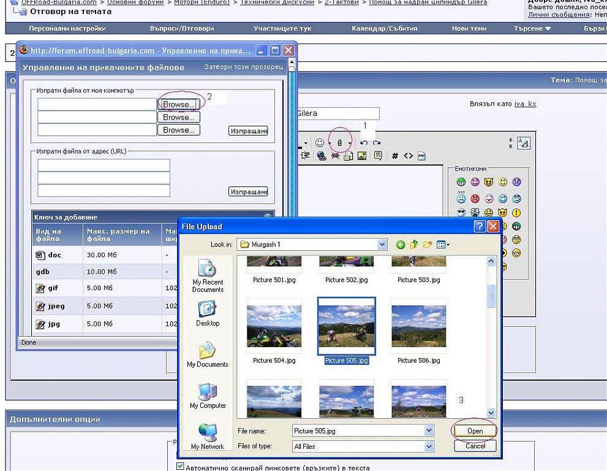
Task: Click the <> HTML tags icon
Action: tap(408, 156)
